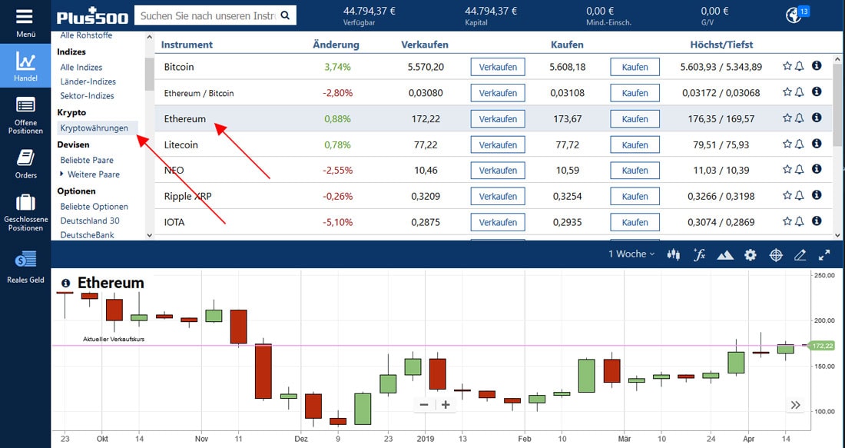The image size is (845, 448).
Task: Open the chart settings gear
Action: pyautogui.click(x=751, y=254)
